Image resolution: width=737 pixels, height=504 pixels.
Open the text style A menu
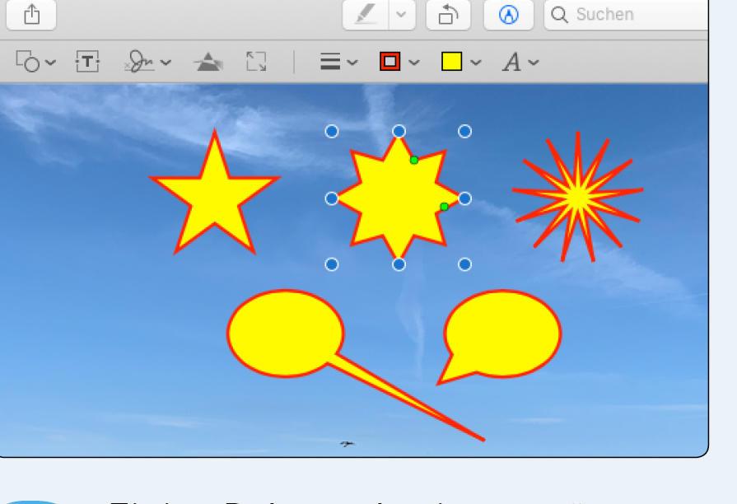[512, 62]
